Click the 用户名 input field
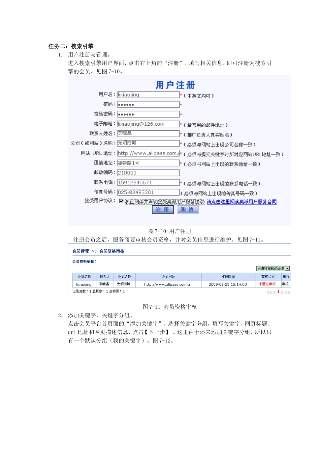This screenshot has width=320, height=454. (148, 95)
